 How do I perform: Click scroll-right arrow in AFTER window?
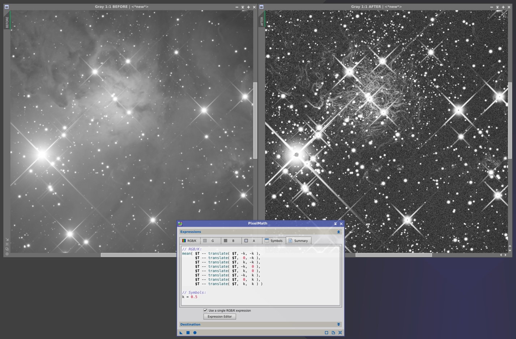(x=506, y=255)
